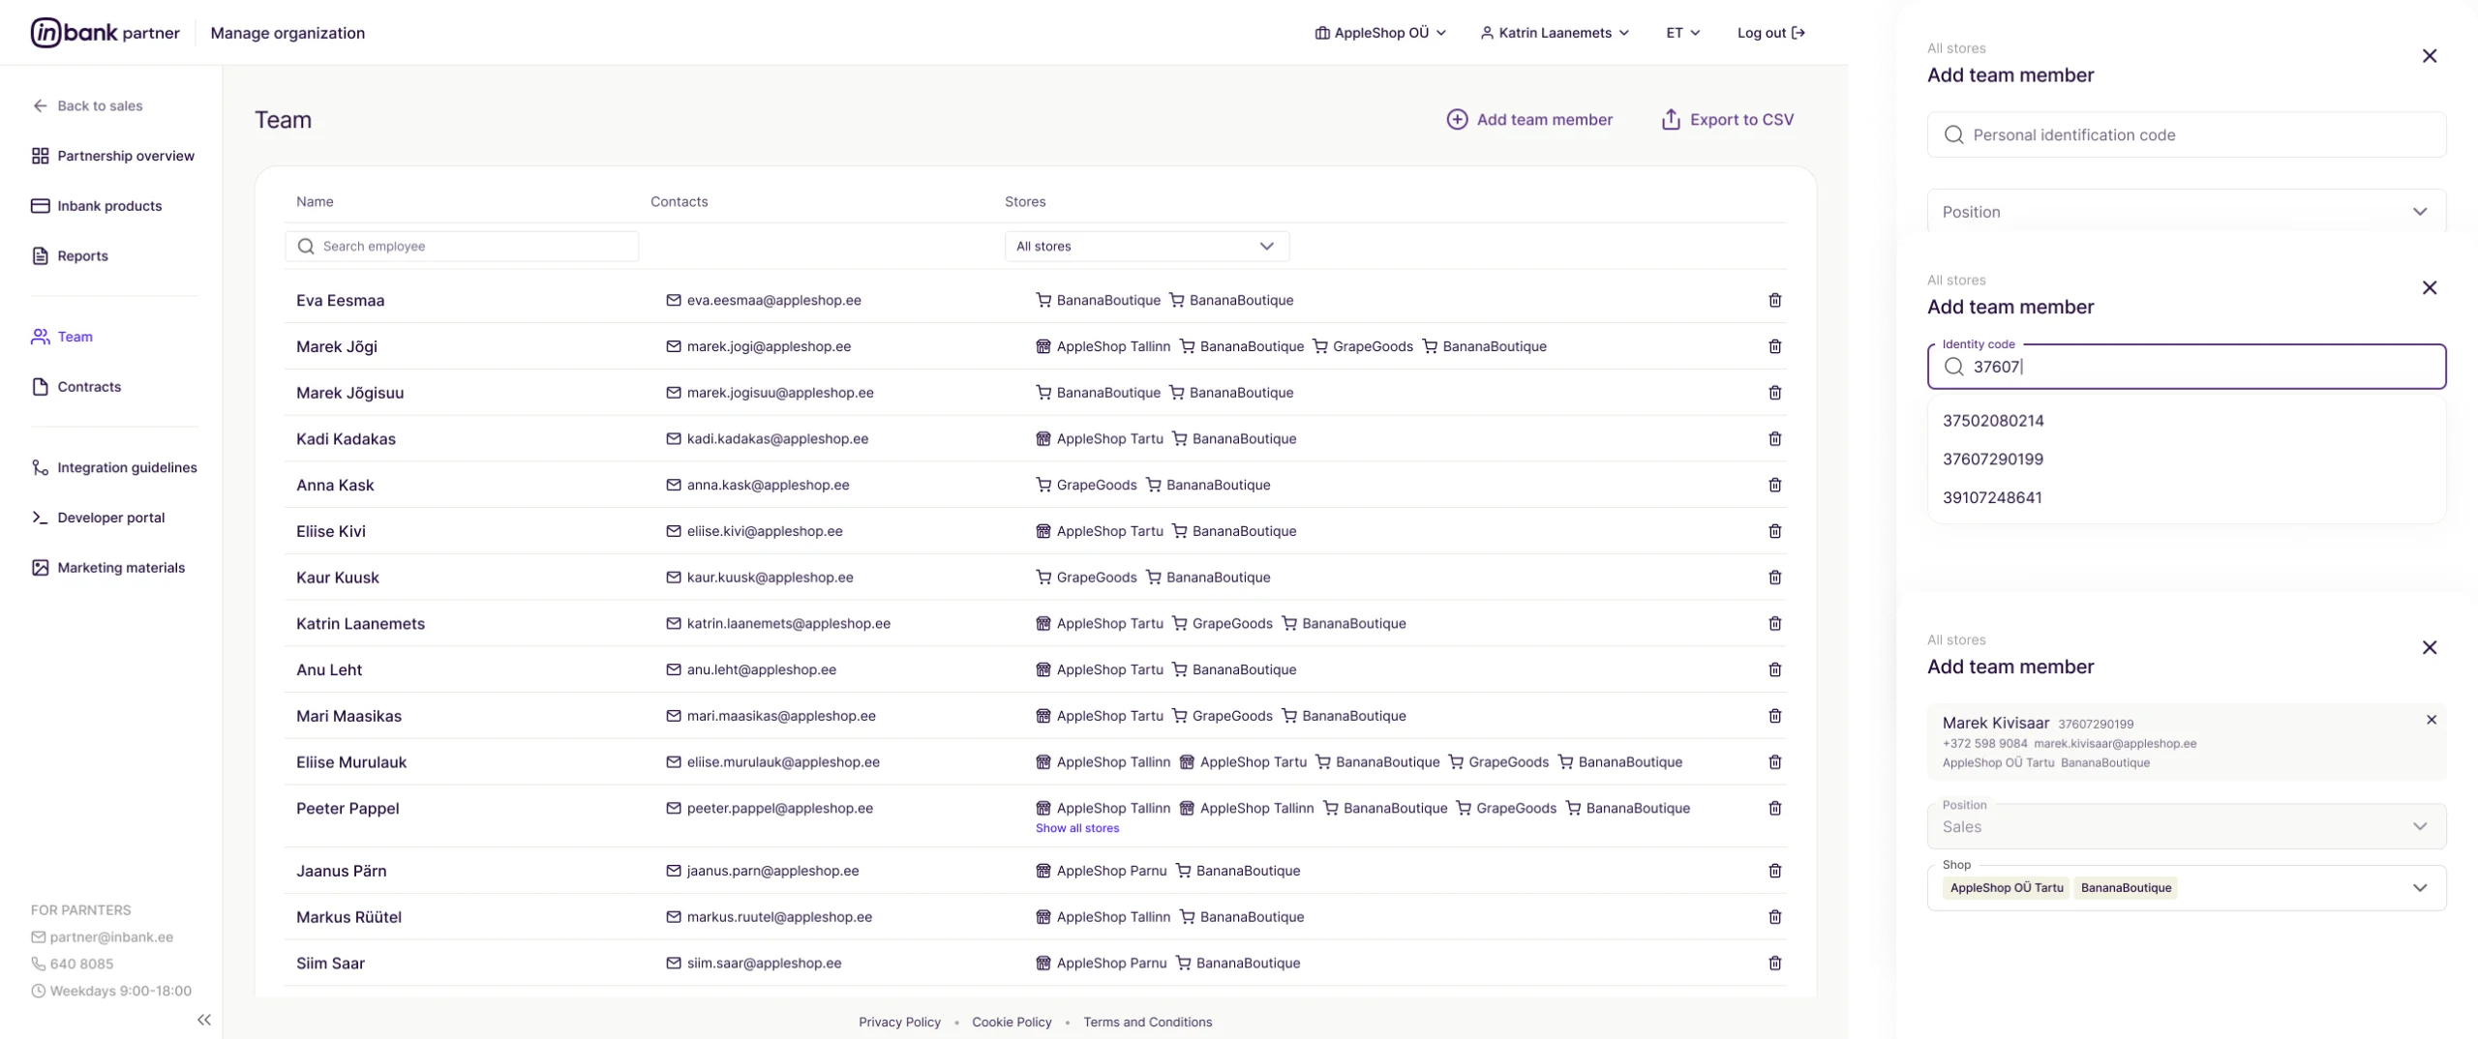
Task: Select suggestion 37607290199
Action: tap(2186, 460)
